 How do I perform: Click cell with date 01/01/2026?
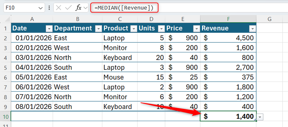click(32, 38)
